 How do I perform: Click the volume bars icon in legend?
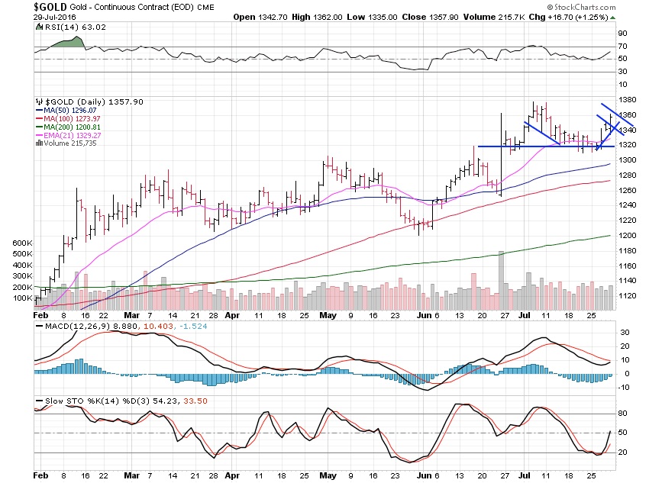(x=39, y=143)
